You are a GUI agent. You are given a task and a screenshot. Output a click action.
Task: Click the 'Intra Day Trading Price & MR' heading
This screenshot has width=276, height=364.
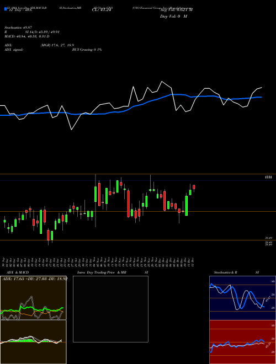[102, 272]
